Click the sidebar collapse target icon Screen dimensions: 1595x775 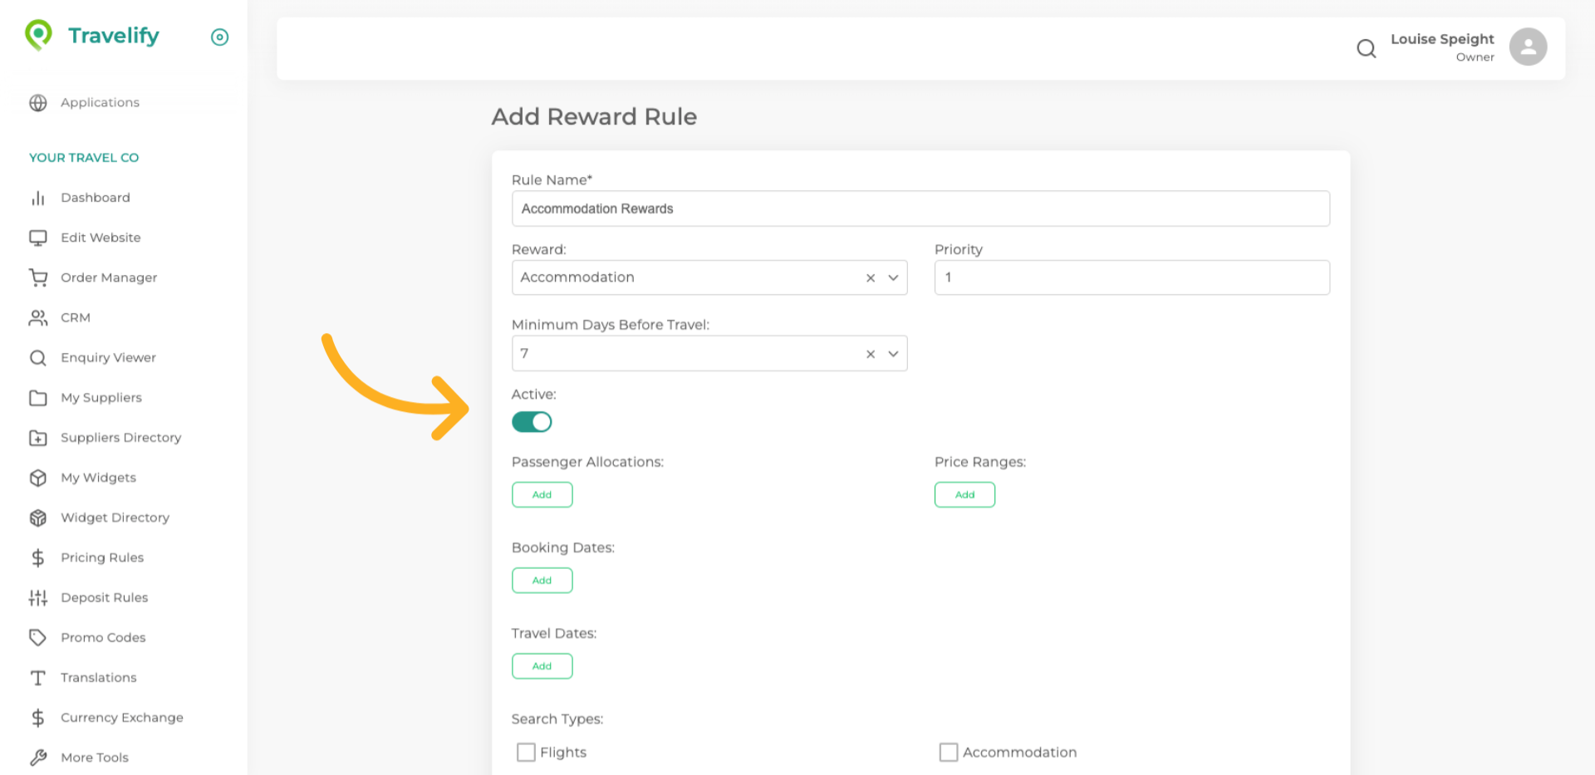point(219,37)
